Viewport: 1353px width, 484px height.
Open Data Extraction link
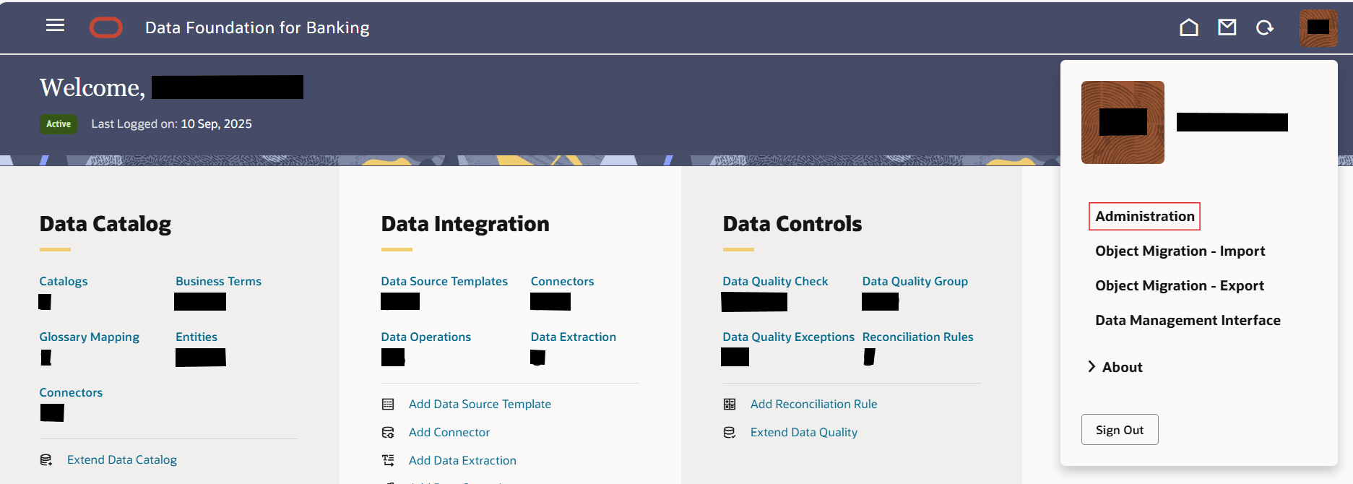point(574,337)
